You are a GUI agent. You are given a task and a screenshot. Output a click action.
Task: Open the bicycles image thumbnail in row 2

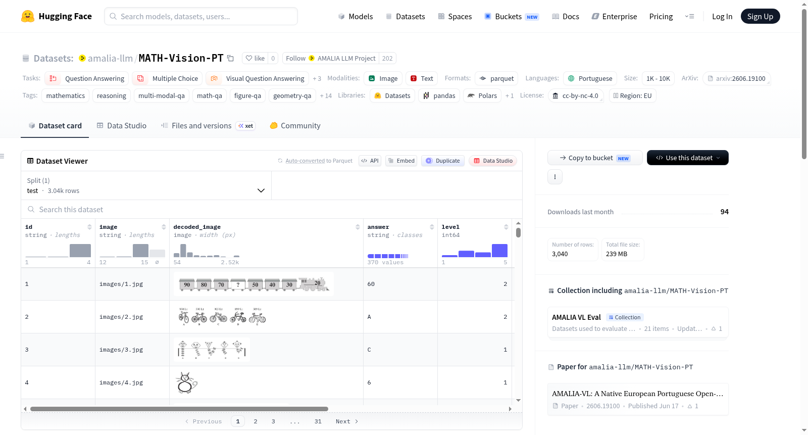pyautogui.click(x=222, y=317)
